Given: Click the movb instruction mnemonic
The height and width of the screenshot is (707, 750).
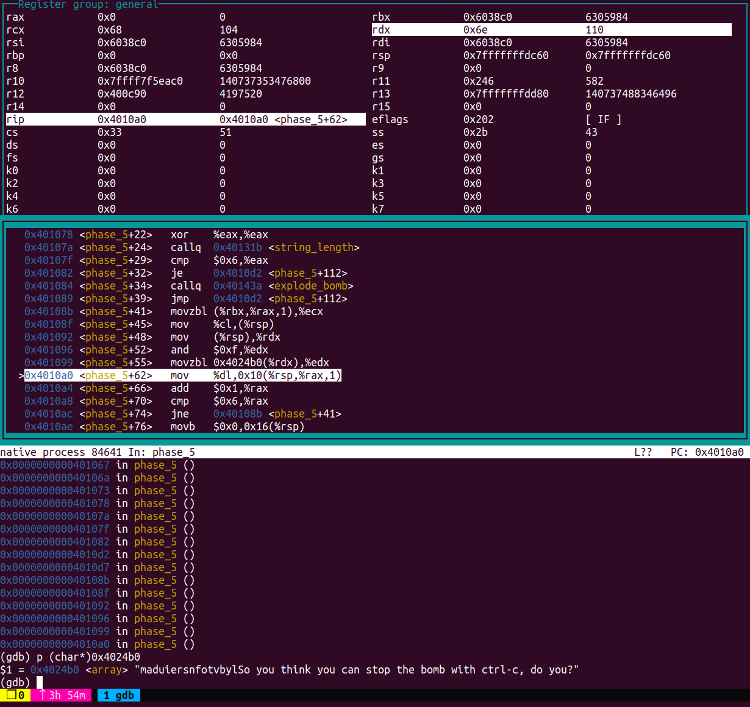Looking at the screenshot, I should [x=183, y=427].
